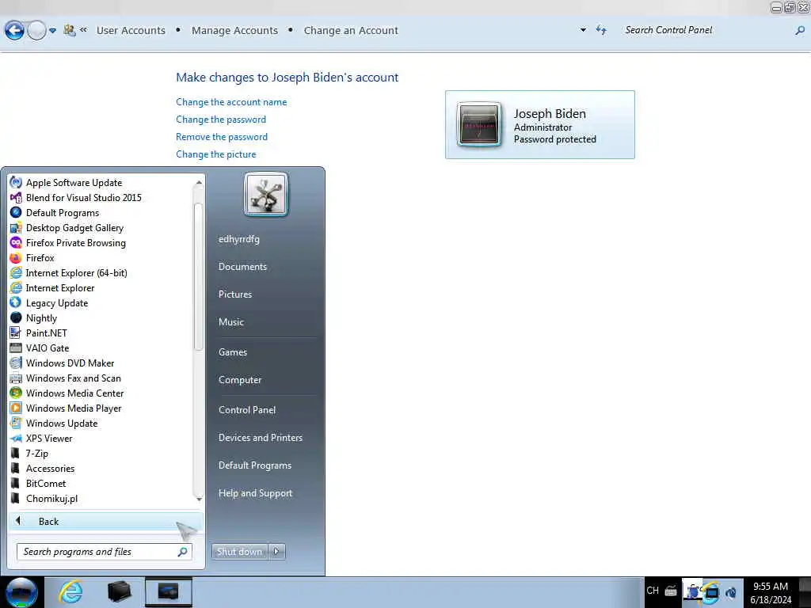The height and width of the screenshot is (608, 811).
Task: Click the breadcrumb double chevron
Action: click(83, 30)
